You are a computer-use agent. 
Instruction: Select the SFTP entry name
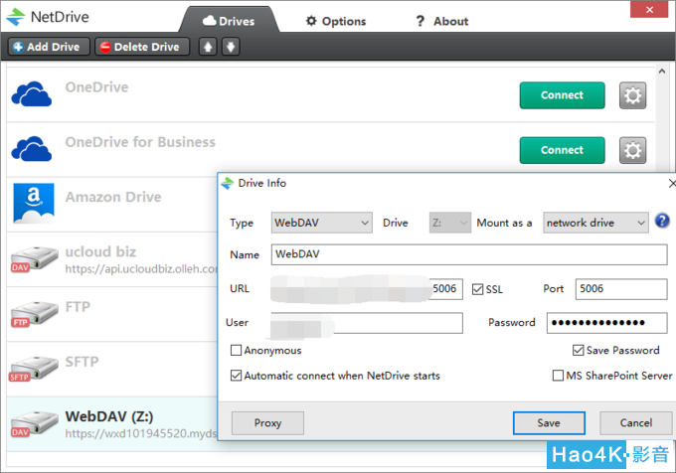click(x=82, y=362)
